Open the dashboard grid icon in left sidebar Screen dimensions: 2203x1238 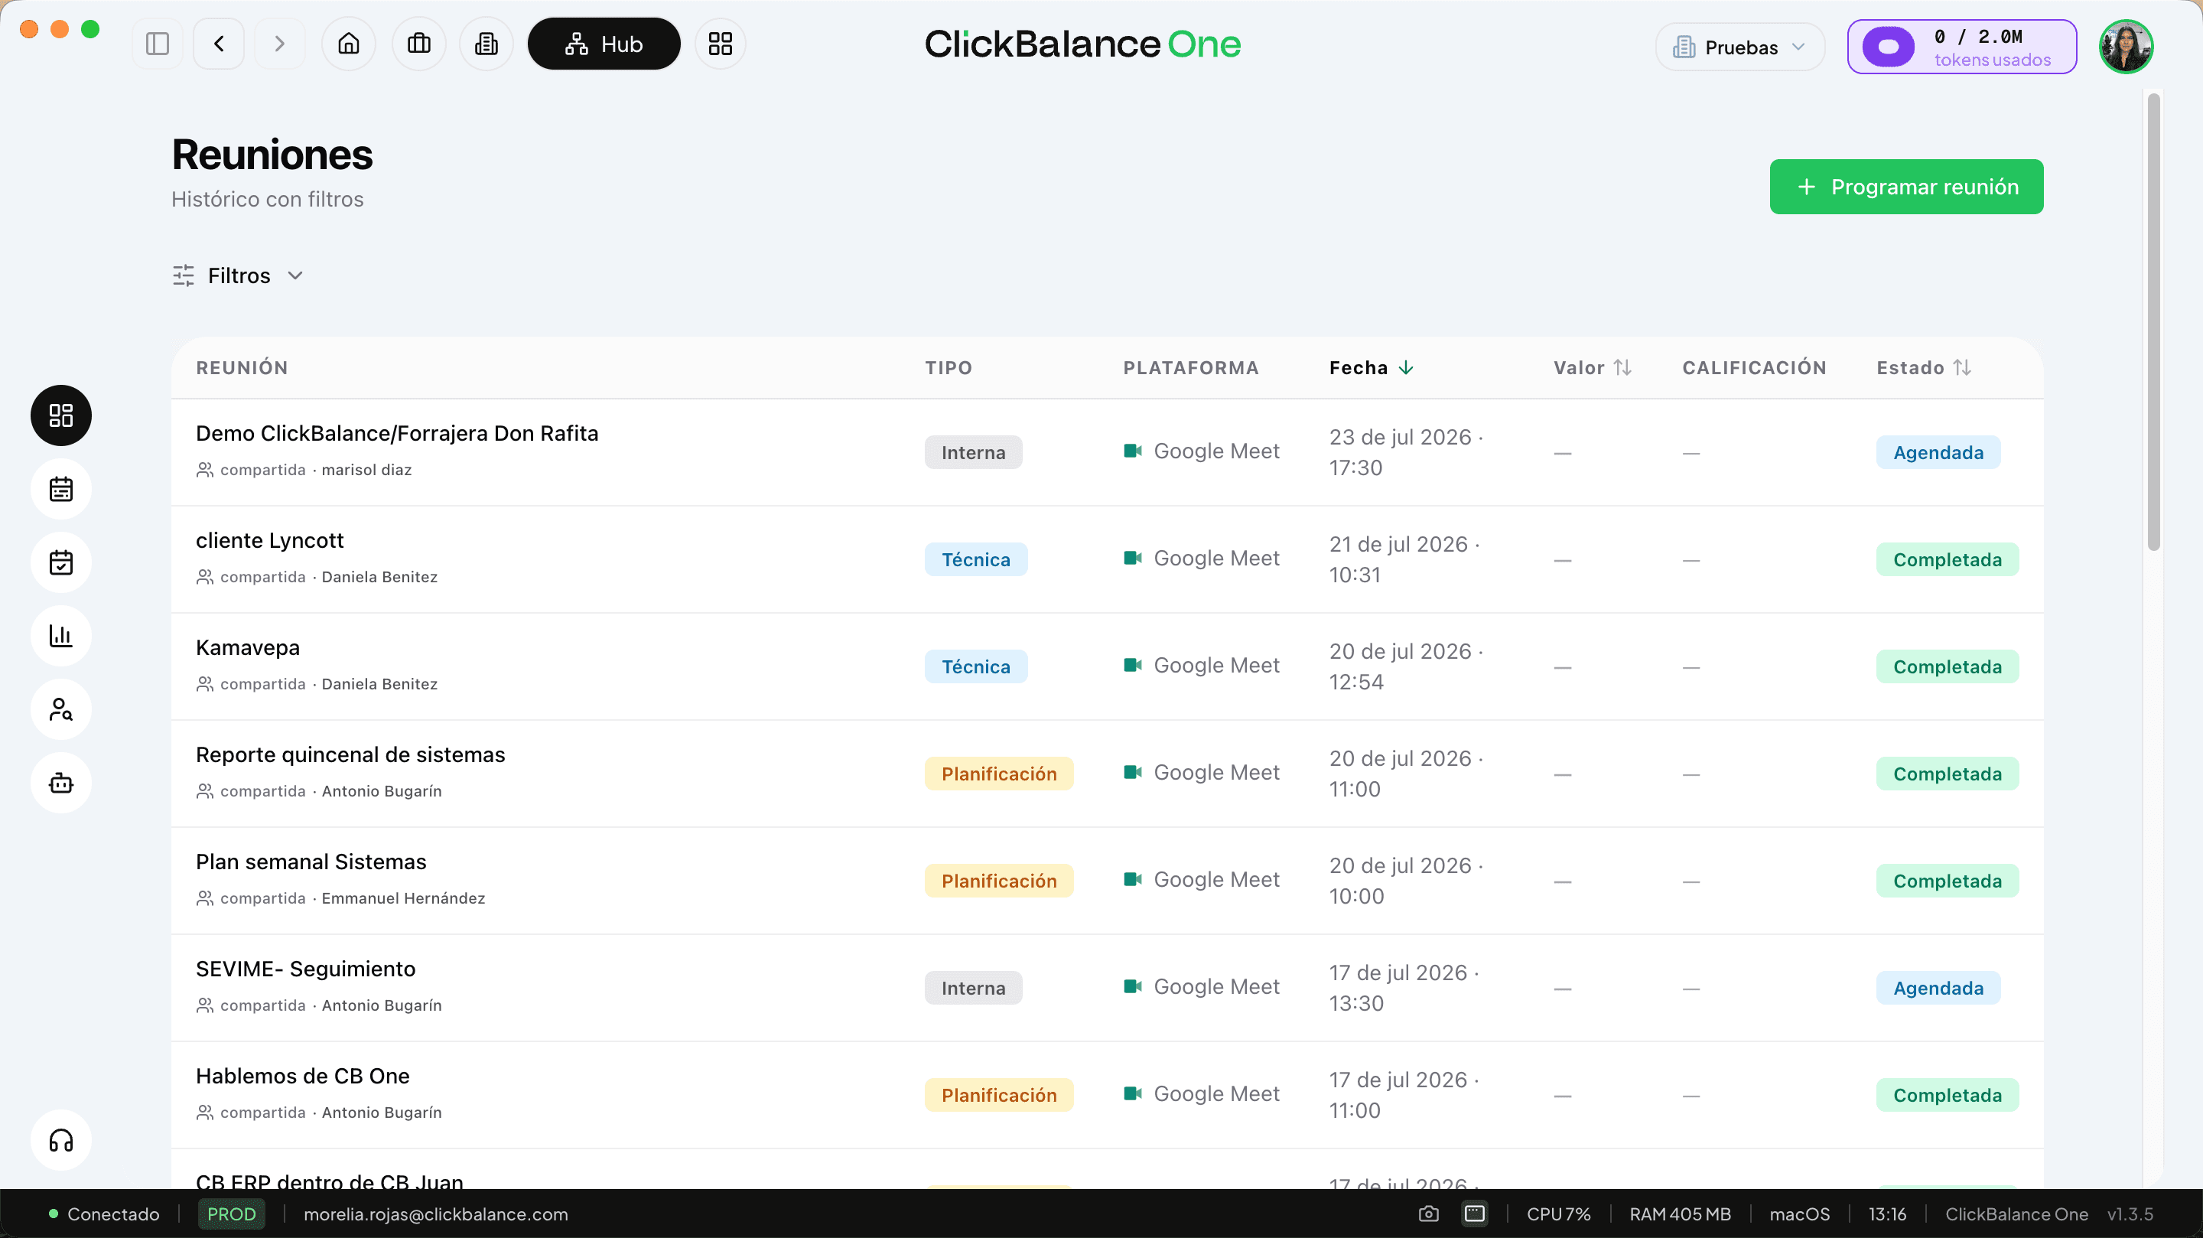coord(60,415)
